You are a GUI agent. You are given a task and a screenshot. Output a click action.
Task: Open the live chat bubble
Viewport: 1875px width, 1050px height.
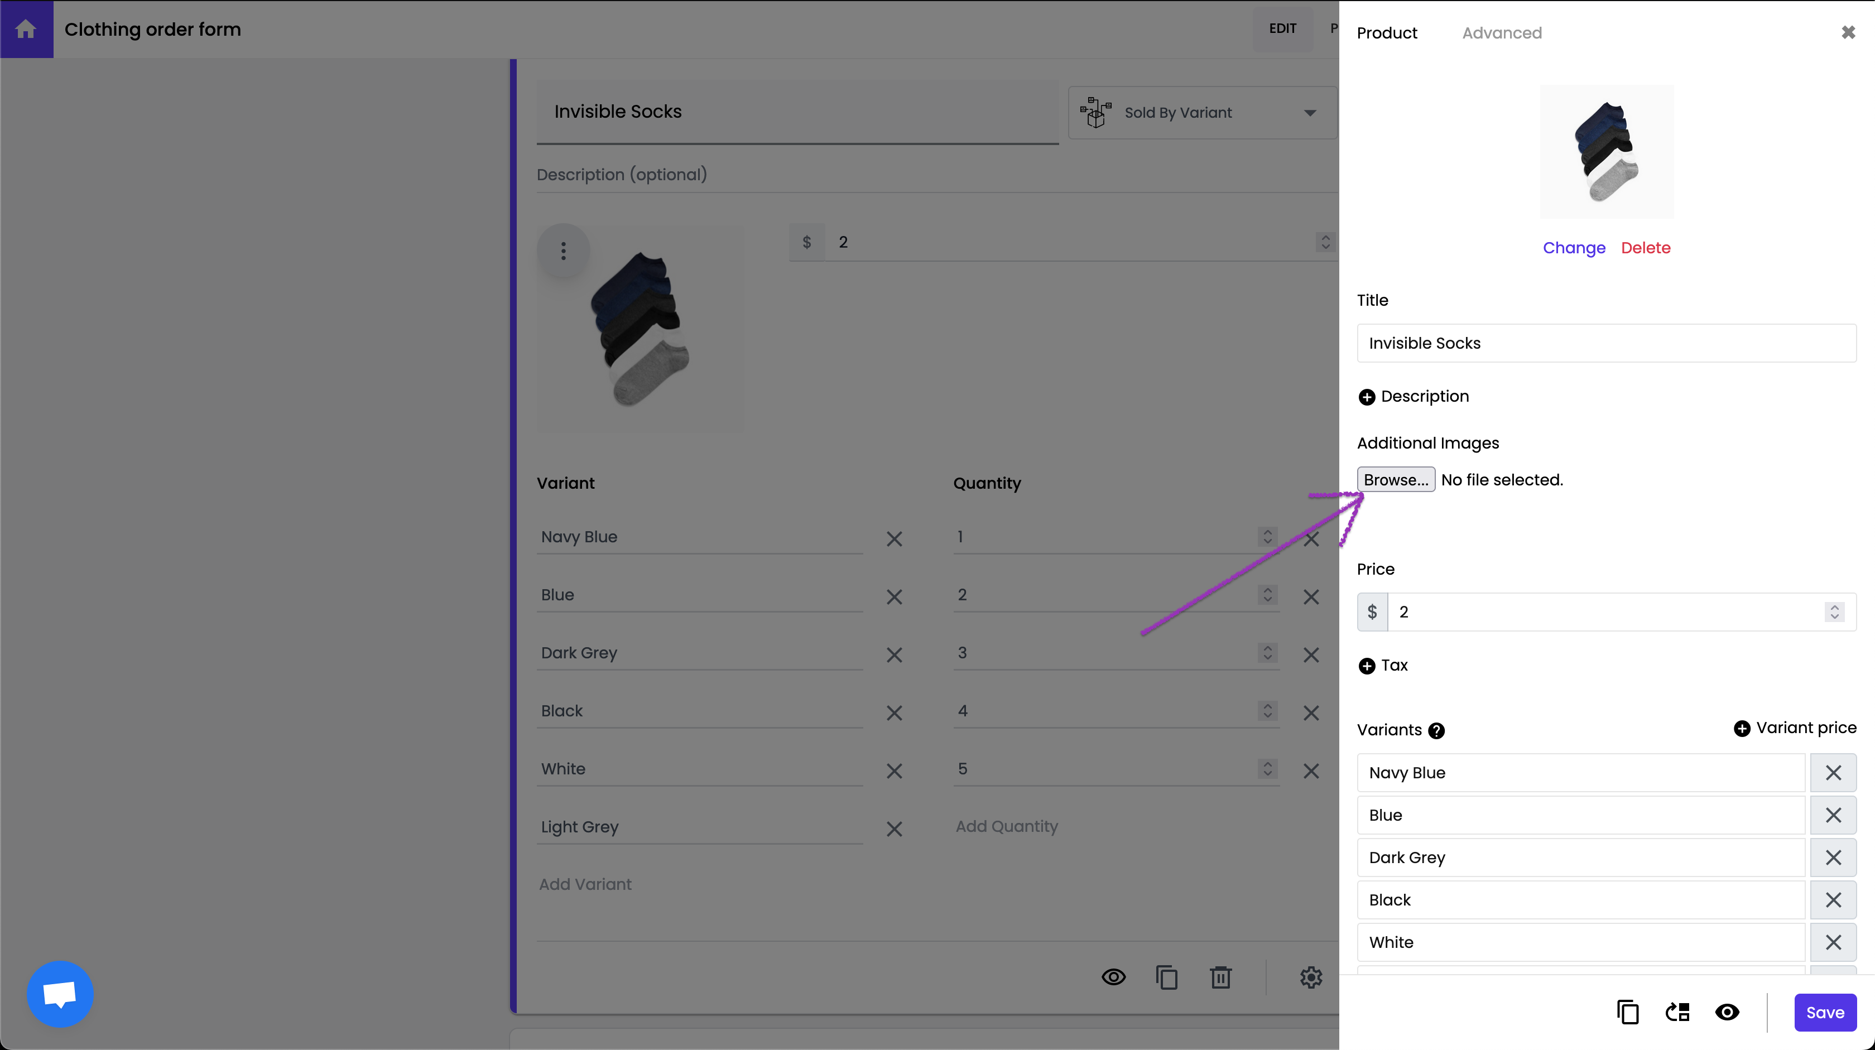tap(60, 994)
